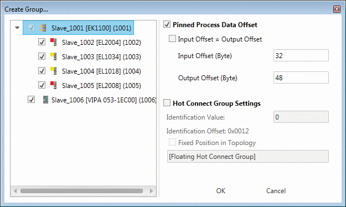
Task: Click the horizontal scrollbar left arrow
Action: point(16,191)
